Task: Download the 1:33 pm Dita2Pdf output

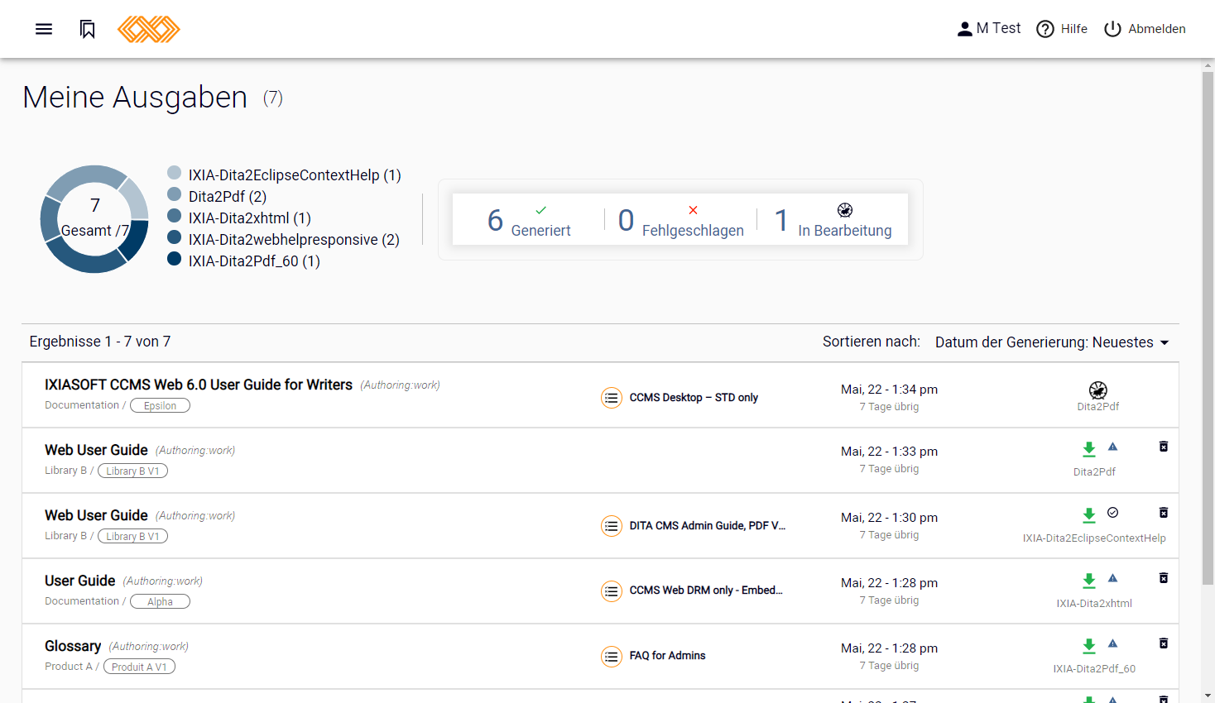Action: (1089, 449)
